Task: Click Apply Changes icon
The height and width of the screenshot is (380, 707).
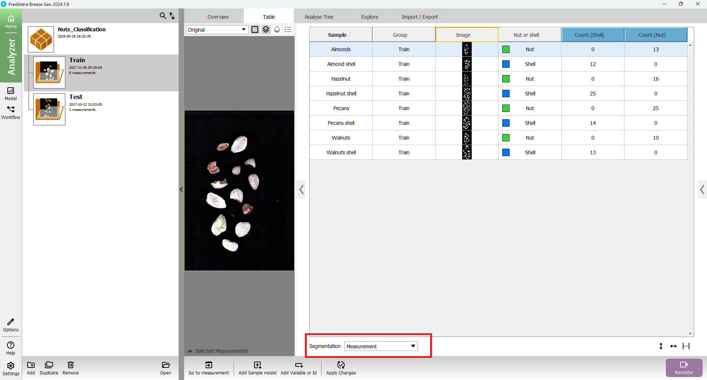Action: point(341,368)
